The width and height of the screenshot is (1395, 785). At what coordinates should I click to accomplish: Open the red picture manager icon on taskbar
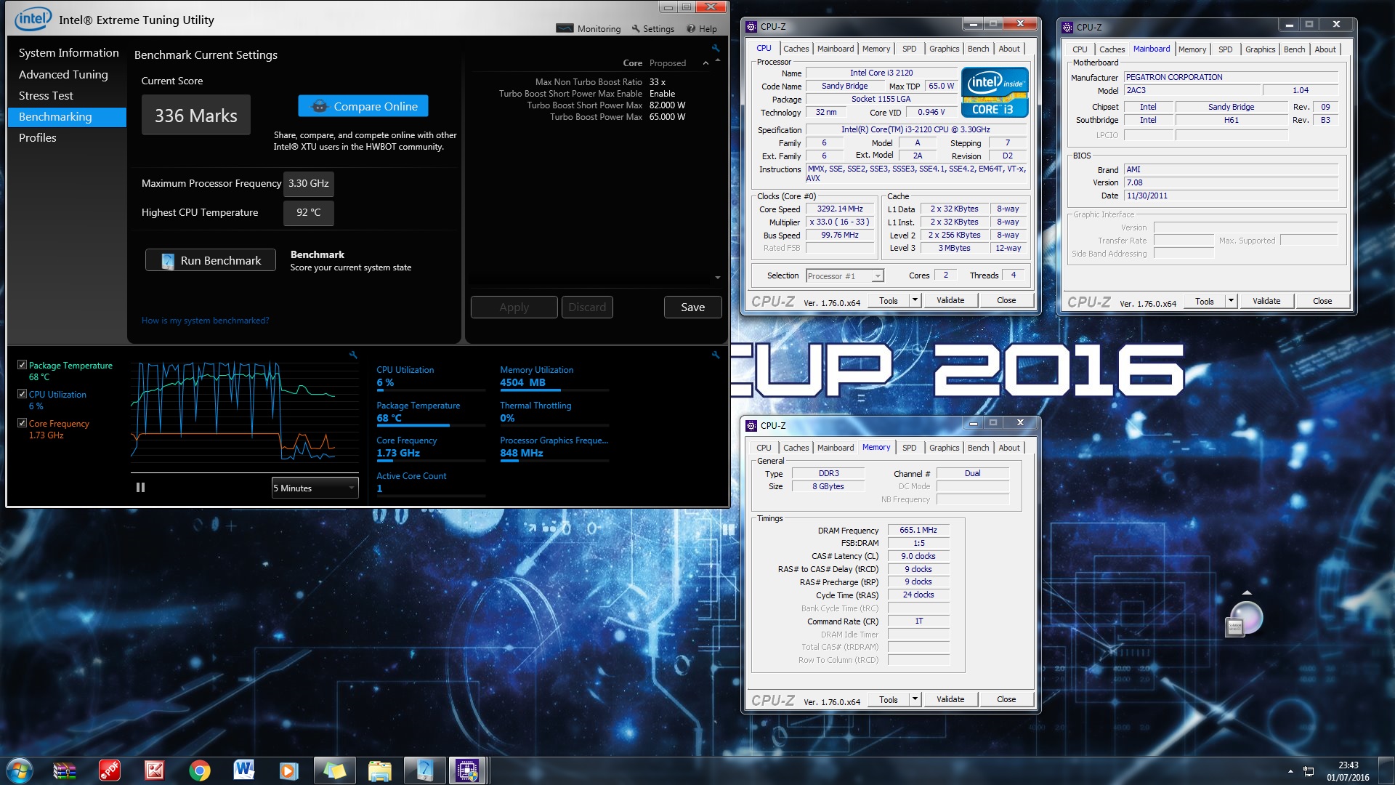(155, 770)
